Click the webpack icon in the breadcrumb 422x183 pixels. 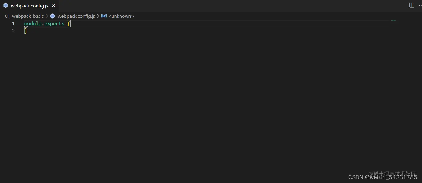53,16
